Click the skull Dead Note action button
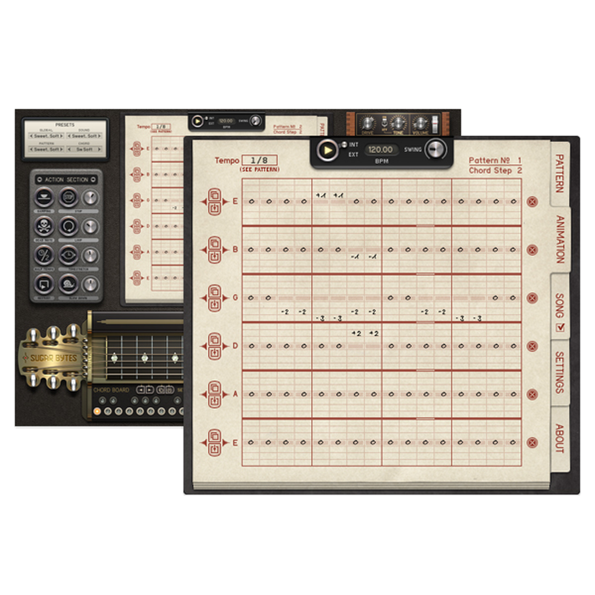This screenshot has width=595, height=595. [44, 226]
